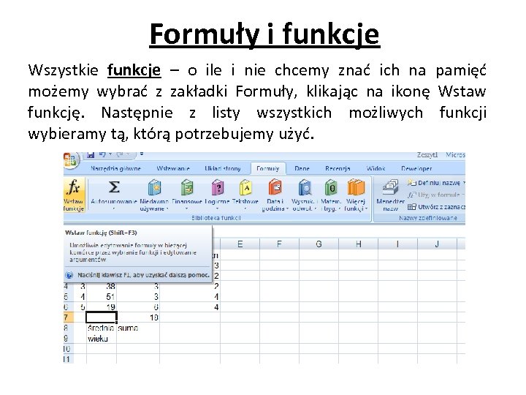Screen dimensions: 526x395
Task: Expand the Definiuj nazwę dropdown arrow
Action: 464,183
